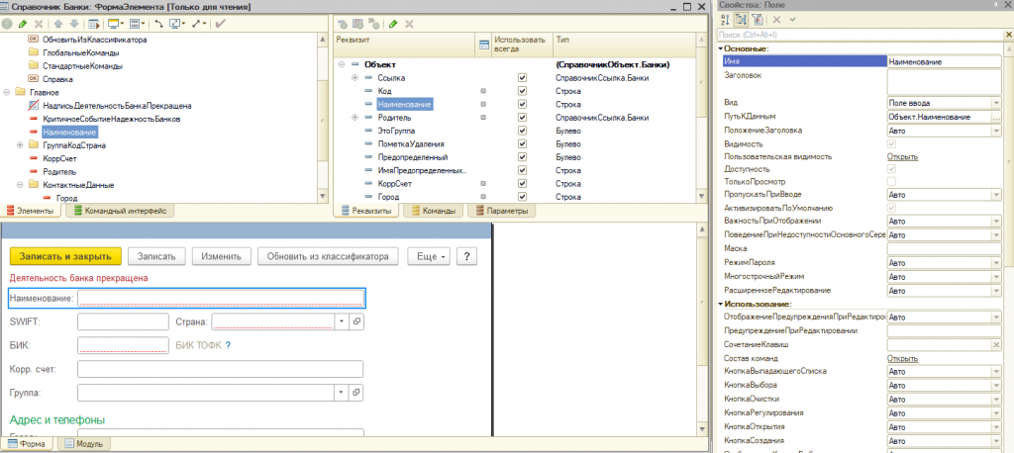Select the Элементы tab
The width and height of the screenshot is (1014, 453).
point(31,211)
